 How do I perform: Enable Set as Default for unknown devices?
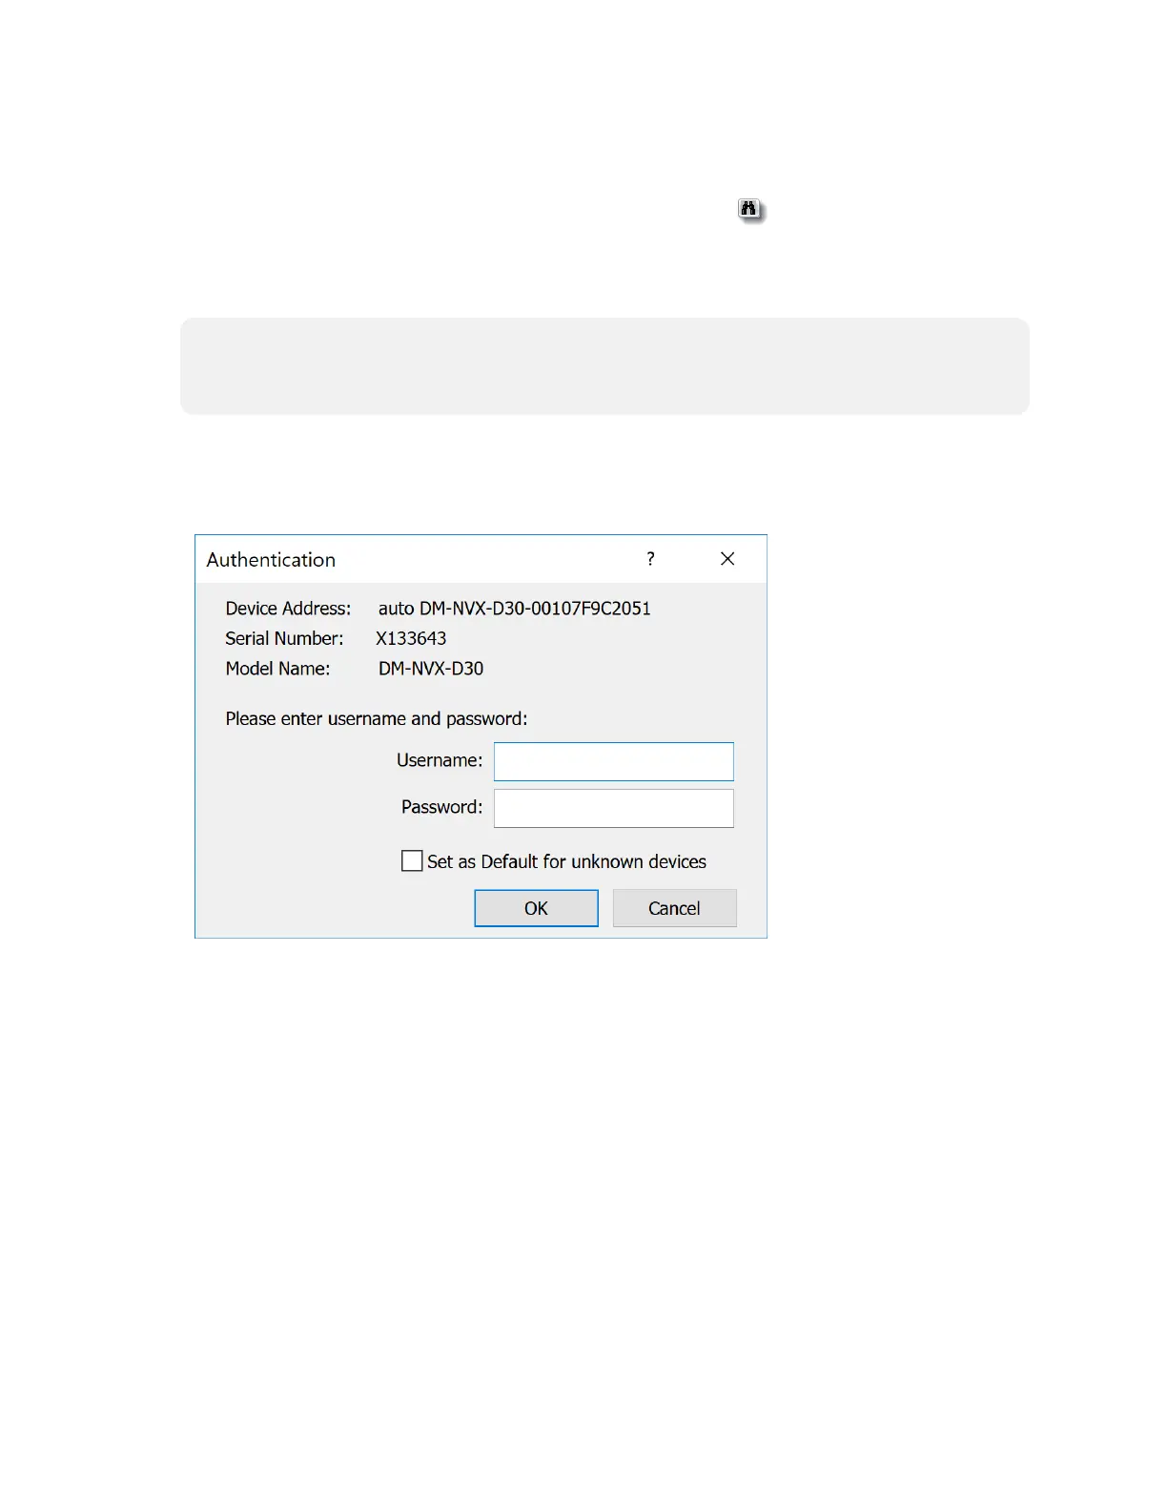412,861
